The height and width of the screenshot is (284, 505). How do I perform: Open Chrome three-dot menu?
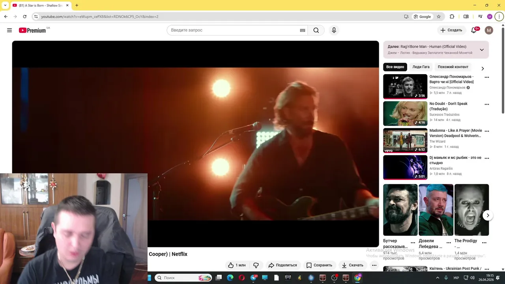[499, 17]
